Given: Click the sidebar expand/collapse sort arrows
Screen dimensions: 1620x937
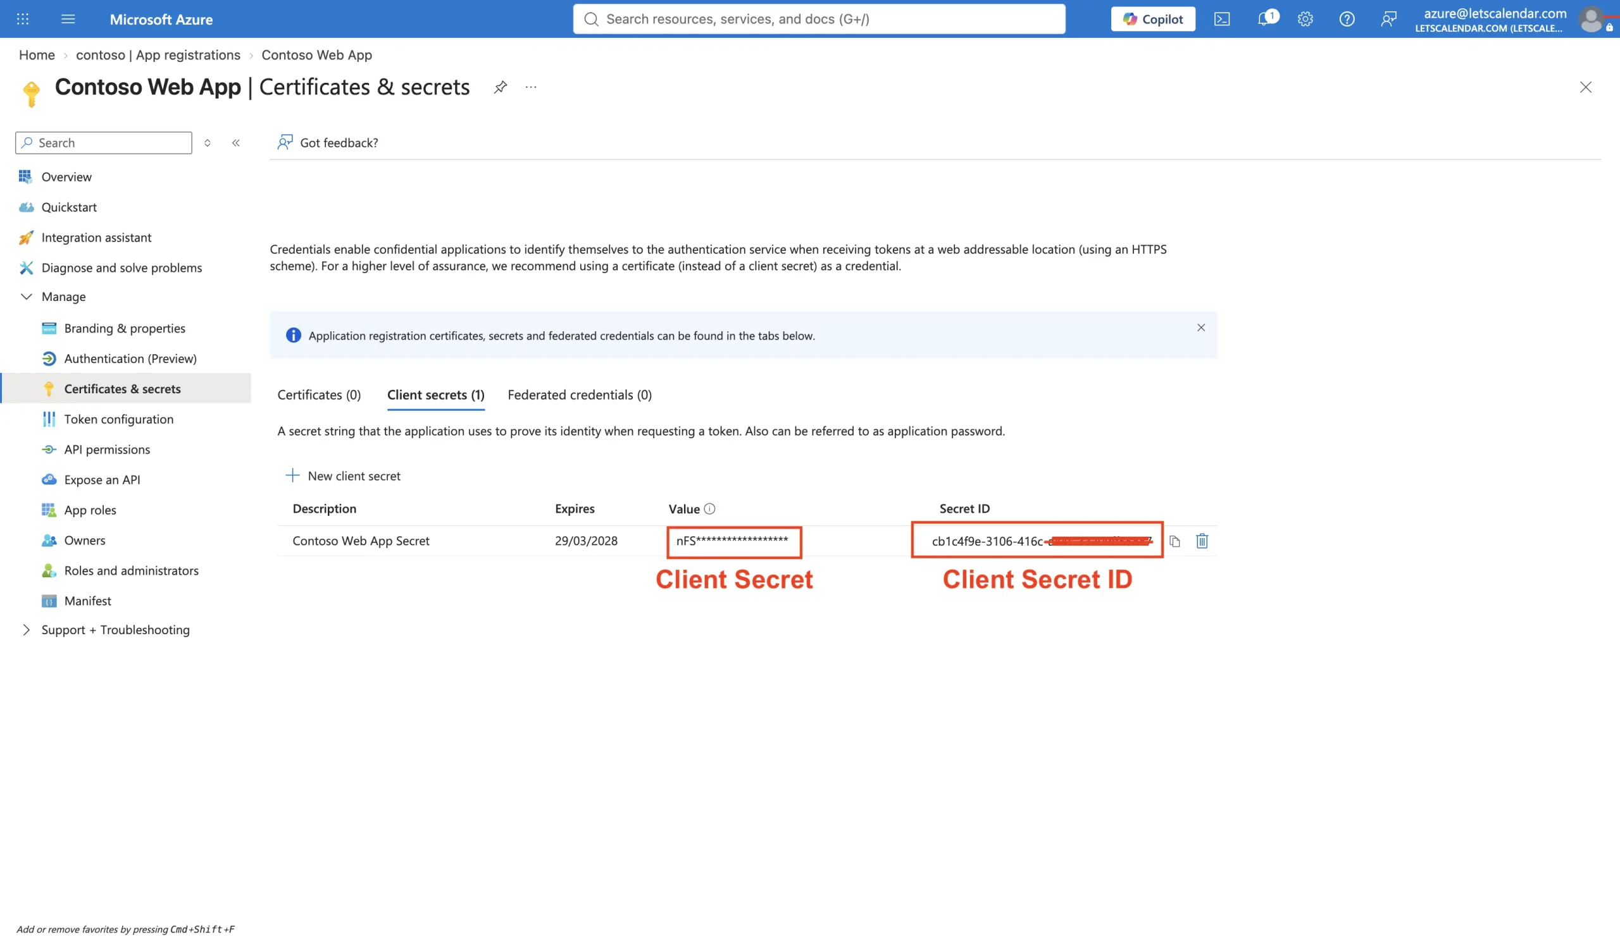Looking at the screenshot, I should (207, 142).
